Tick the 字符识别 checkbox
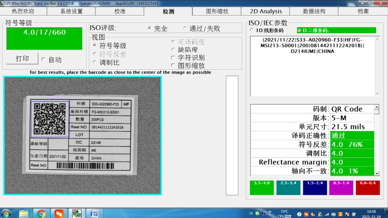The height and width of the screenshot is (218, 388). (173, 58)
